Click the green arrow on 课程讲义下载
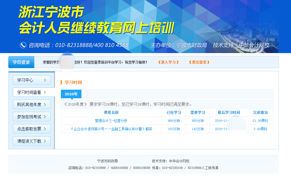The height and width of the screenshot is (178, 291). tap(45, 141)
